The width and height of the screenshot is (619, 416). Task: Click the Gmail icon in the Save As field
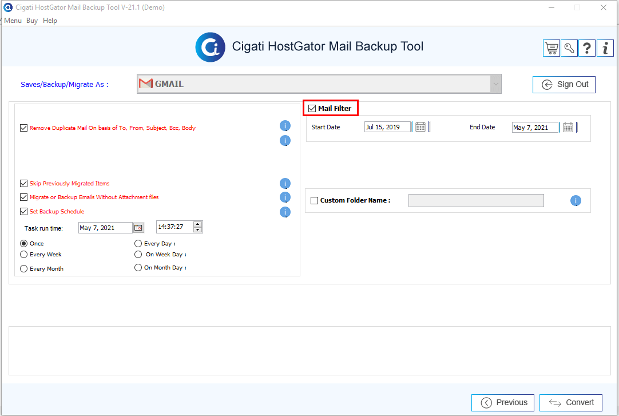pyautogui.click(x=146, y=84)
